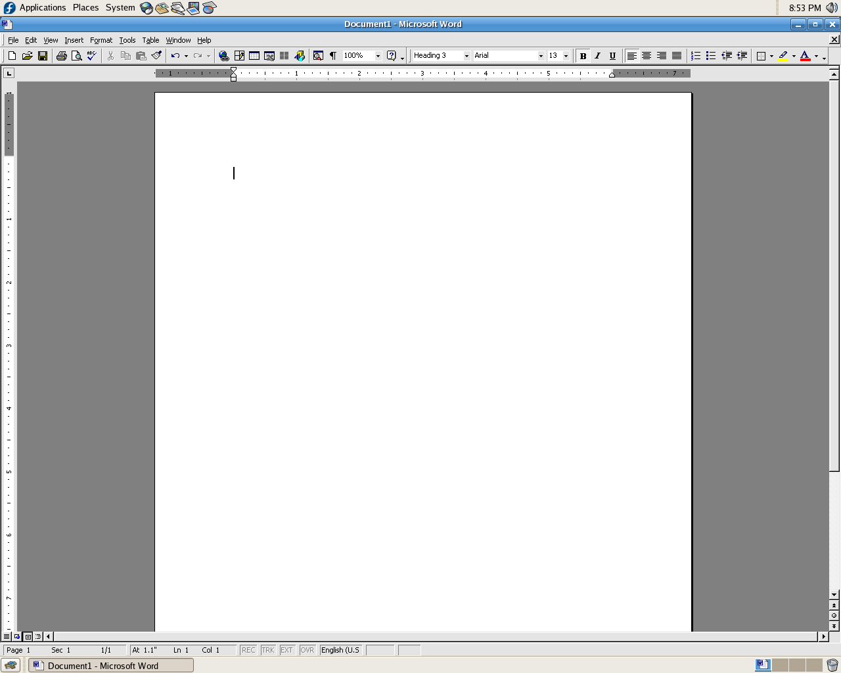Image resolution: width=841 pixels, height=673 pixels.
Task: Toggle Bold formatting
Action: (583, 56)
